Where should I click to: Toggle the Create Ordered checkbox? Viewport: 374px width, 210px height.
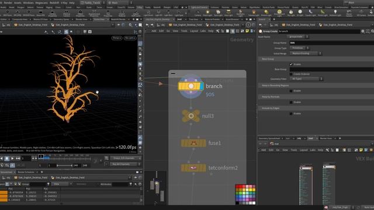click(291, 74)
